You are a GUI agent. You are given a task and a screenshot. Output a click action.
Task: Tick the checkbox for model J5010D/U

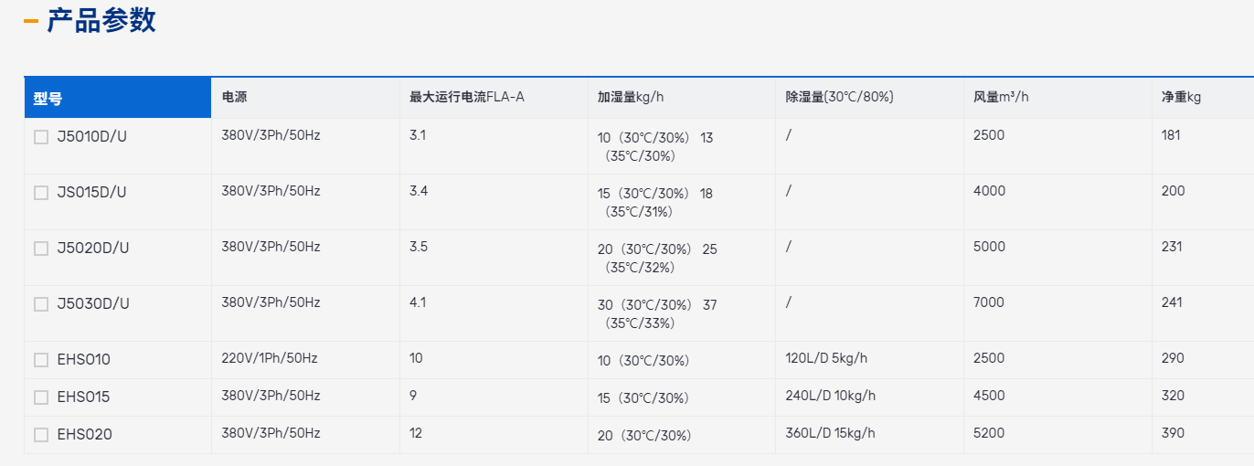41,137
